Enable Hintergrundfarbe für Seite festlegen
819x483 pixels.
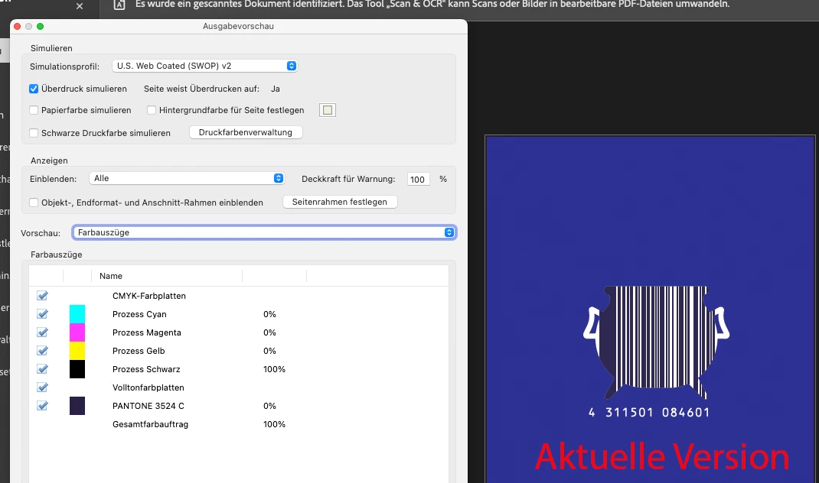[152, 110]
